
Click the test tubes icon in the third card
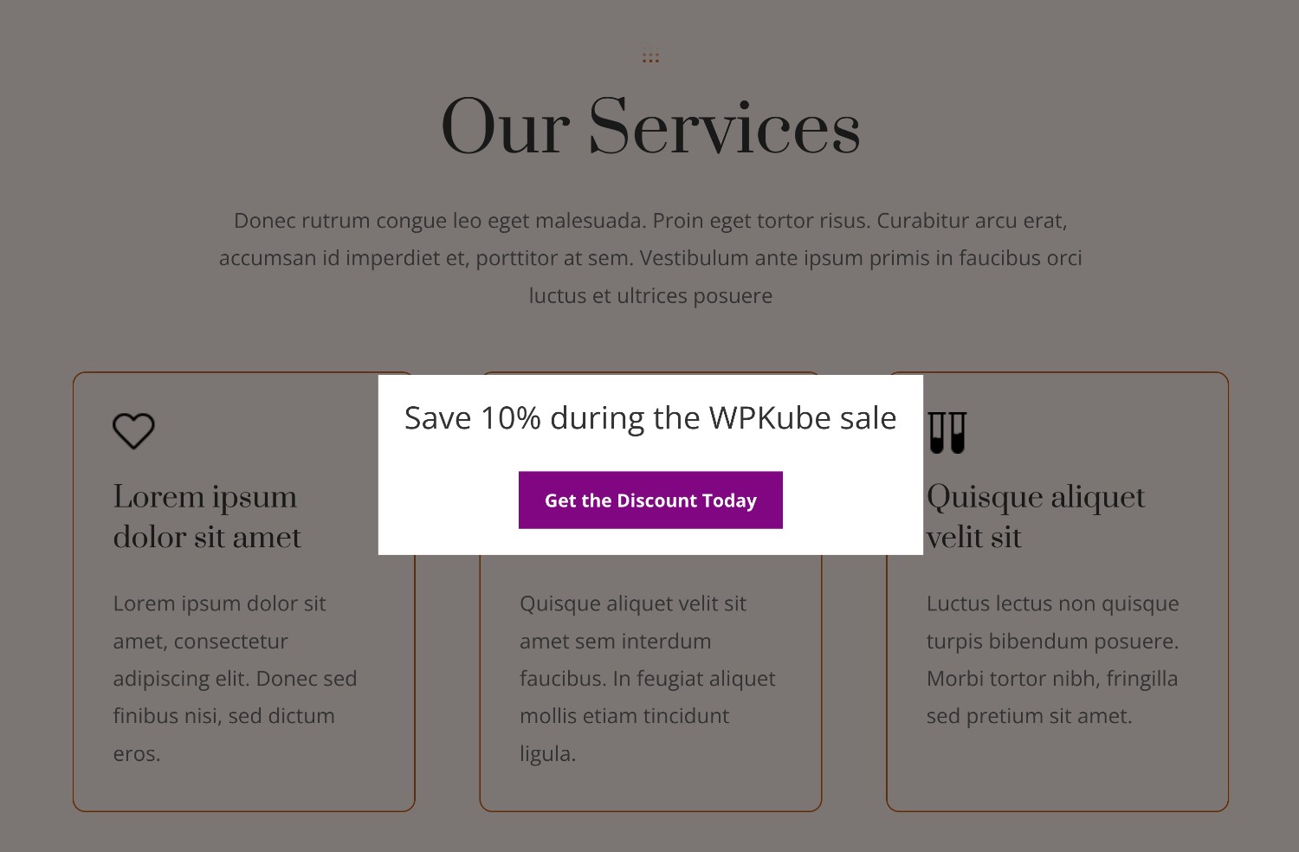point(947,432)
